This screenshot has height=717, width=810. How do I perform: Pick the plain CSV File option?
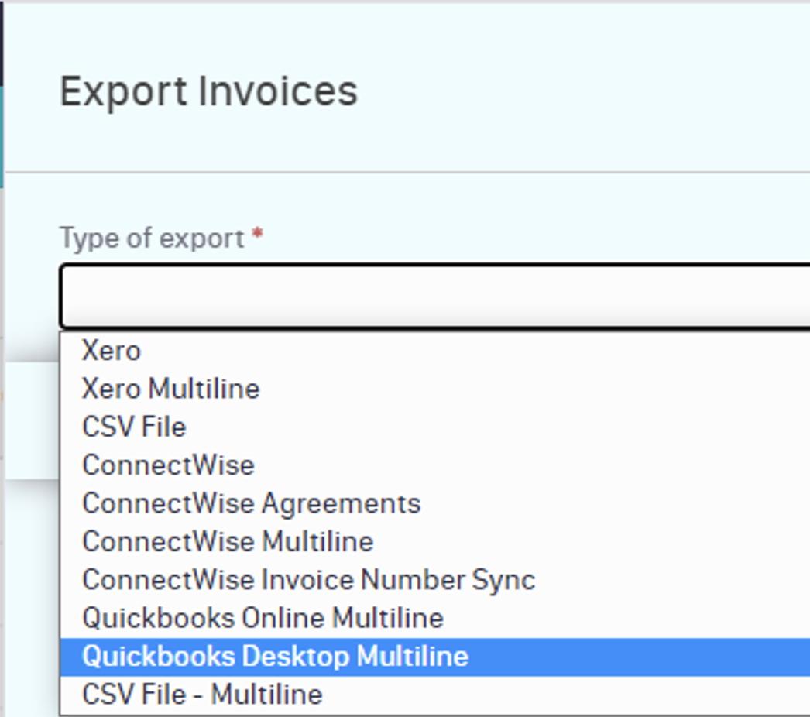click(x=134, y=427)
